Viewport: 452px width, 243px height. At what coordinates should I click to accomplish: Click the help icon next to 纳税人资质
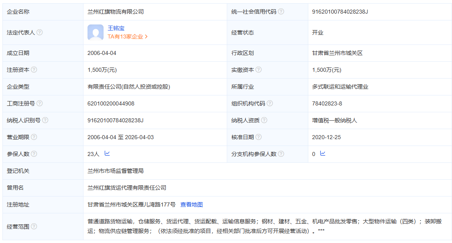click(x=264, y=120)
